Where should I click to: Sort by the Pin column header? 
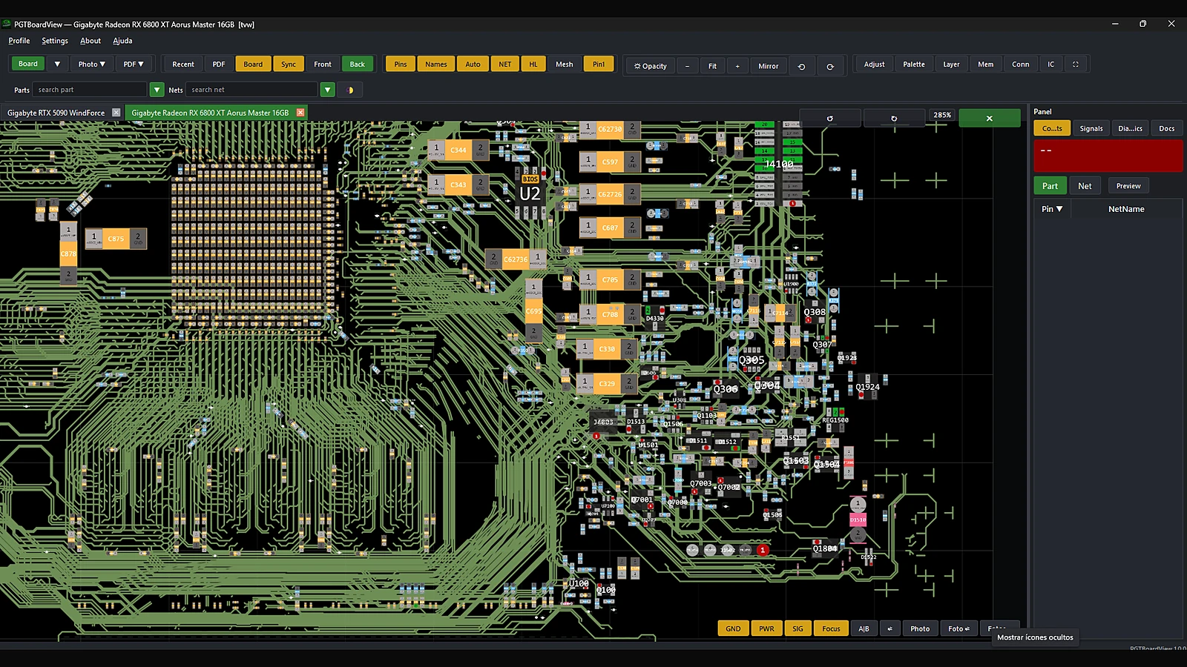1052,209
